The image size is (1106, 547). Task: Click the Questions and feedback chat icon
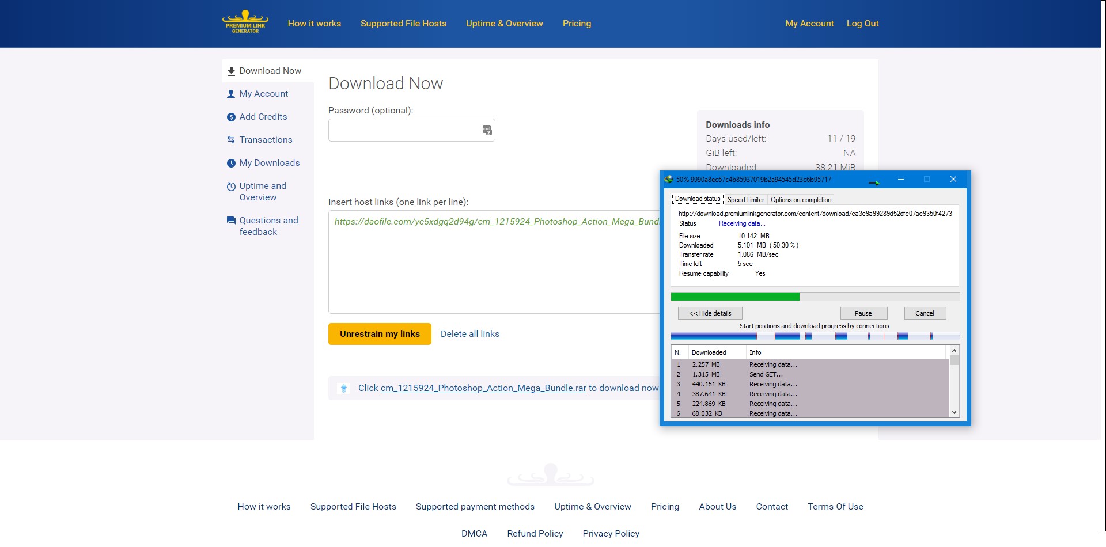pos(231,221)
